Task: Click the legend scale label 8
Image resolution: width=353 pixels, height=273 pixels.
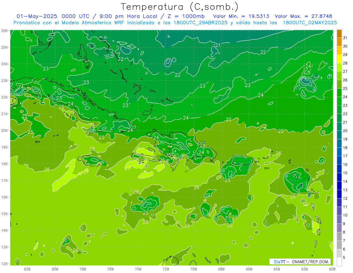Action: pyautogui.click(x=344, y=232)
